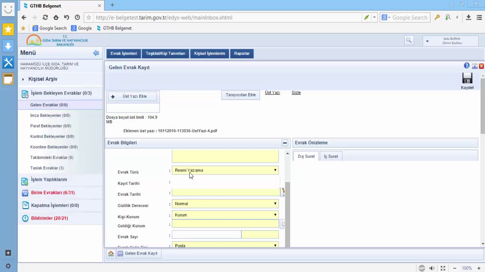Open the Kişisel İşlemlerim menu

point(210,54)
